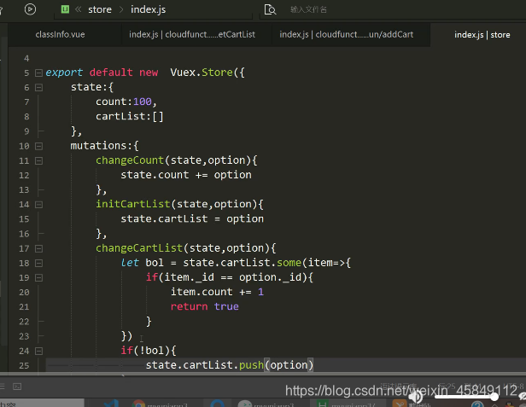Screen dimensions: 526x407
Task: Open Chrome from the taskbar
Action: click(138, 404)
